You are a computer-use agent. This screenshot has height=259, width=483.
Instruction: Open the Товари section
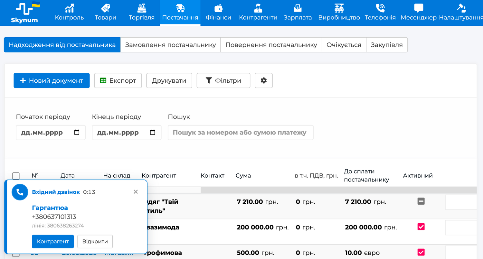105,13
